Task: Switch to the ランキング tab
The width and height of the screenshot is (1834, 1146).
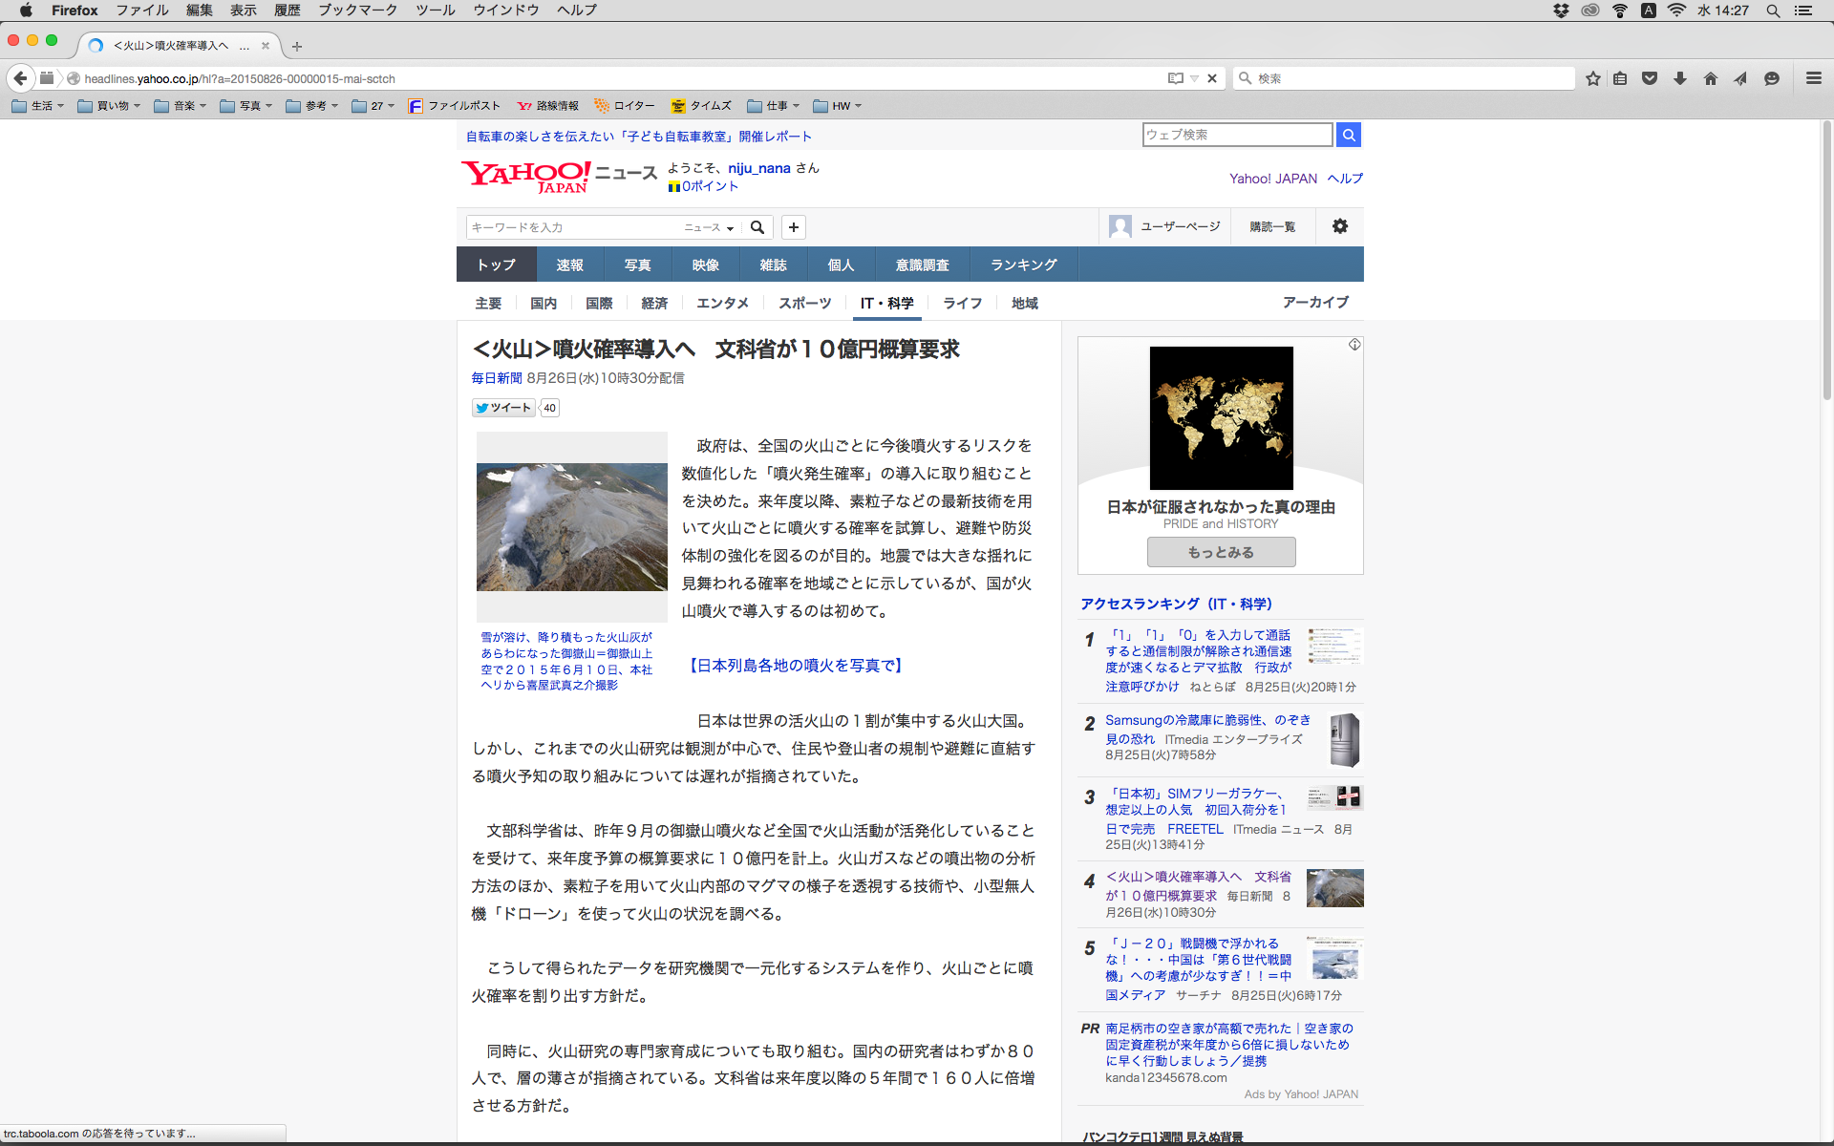Action: click(x=1023, y=265)
